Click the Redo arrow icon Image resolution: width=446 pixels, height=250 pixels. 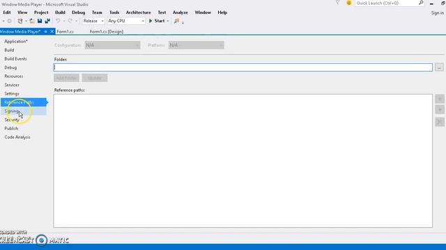[x=70, y=21]
